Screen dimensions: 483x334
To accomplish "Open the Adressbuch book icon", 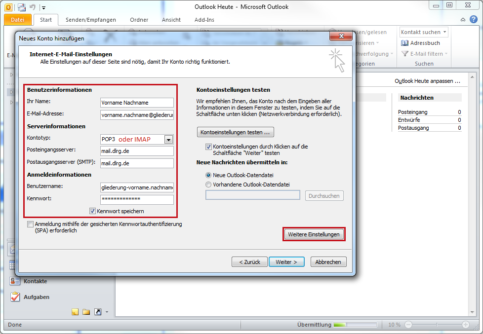I will [404, 43].
